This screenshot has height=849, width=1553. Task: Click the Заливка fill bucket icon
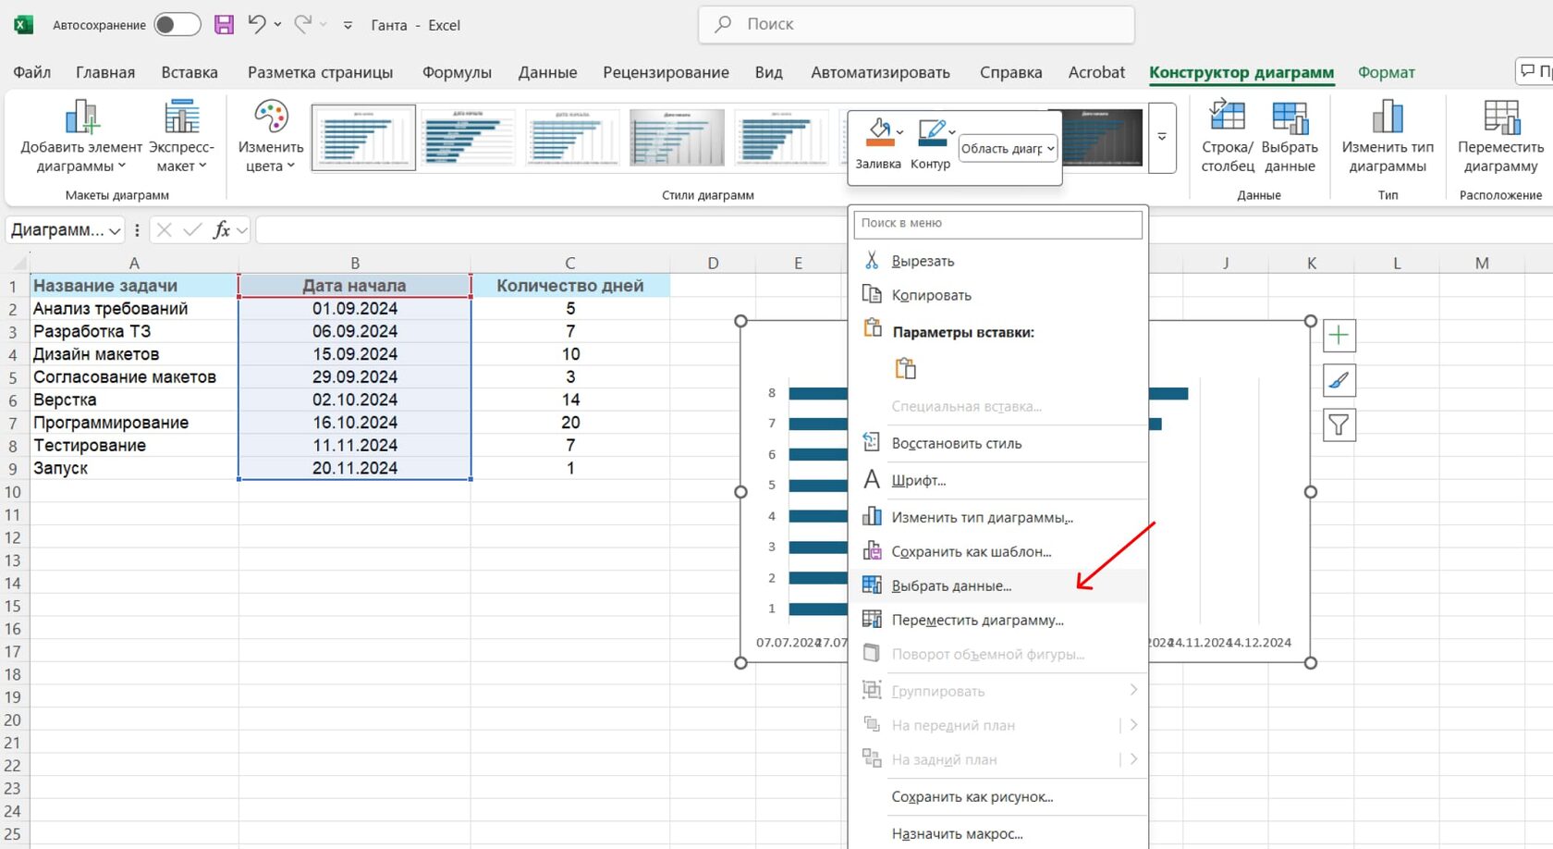point(878,133)
